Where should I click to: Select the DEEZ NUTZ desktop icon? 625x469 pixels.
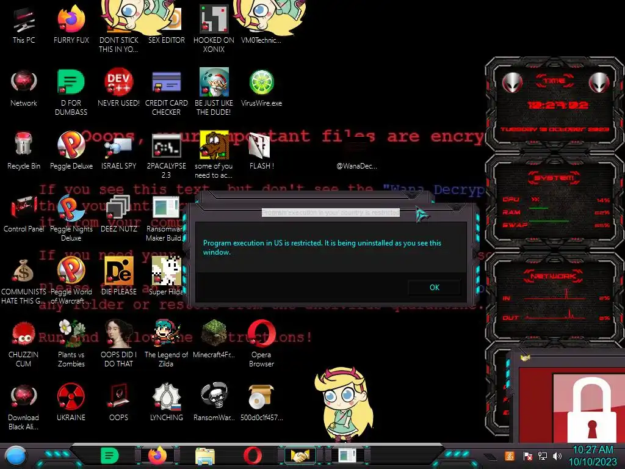(118, 214)
